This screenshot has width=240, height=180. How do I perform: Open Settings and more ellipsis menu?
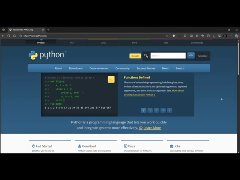[231, 36]
